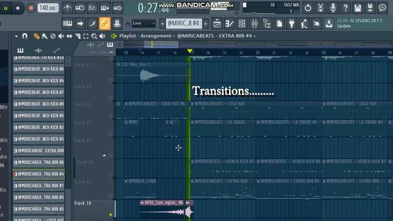Open the tempo tapper icon

[x=304, y=23]
